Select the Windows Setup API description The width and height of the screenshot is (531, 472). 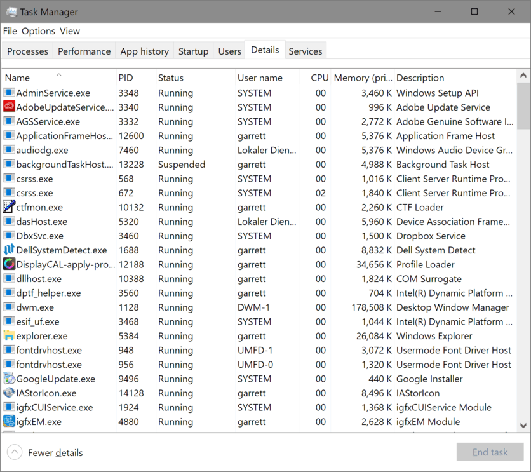click(x=438, y=93)
